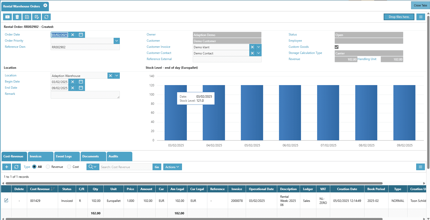Toggle the Custom Goods checkbox
Viewport: 430px width, 220px height.
pyautogui.click(x=337, y=47)
